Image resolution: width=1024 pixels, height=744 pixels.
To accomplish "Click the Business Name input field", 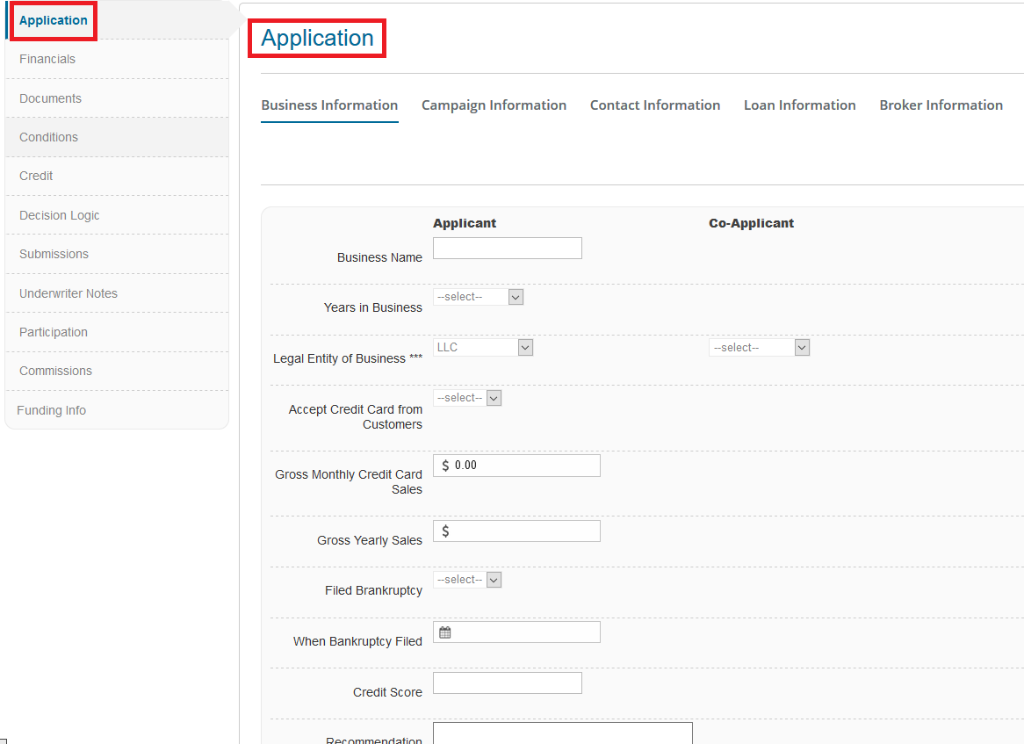I will click(508, 249).
